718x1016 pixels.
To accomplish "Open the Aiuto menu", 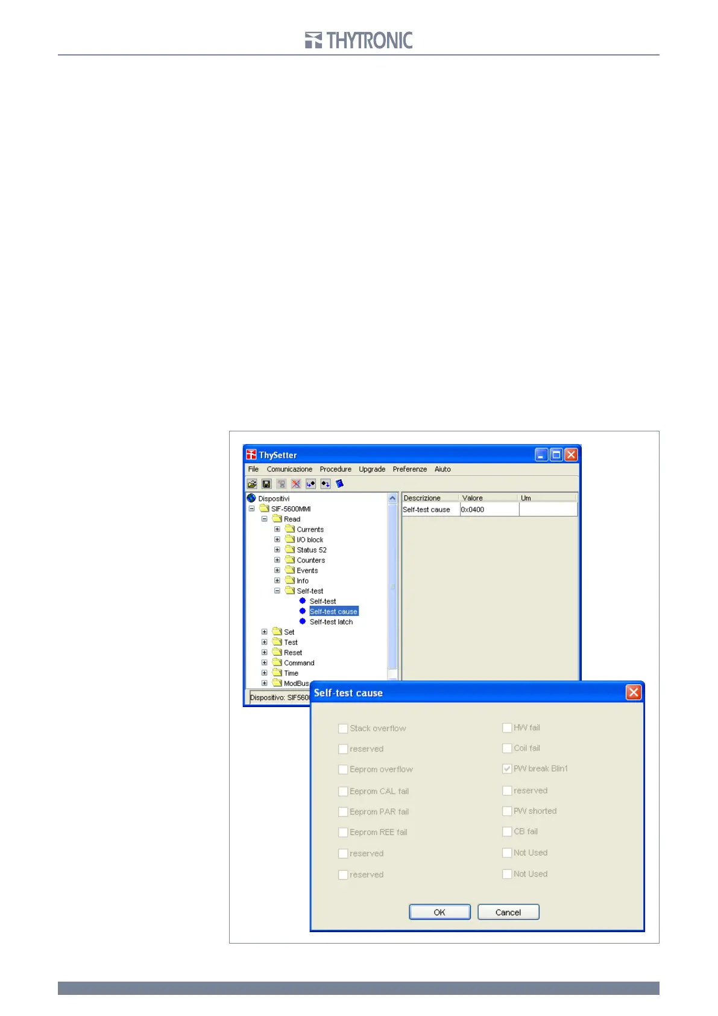I will click(x=442, y=469).
